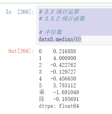
Task: Click the index label '乘' in output
Action: click(x=42, y=92)
